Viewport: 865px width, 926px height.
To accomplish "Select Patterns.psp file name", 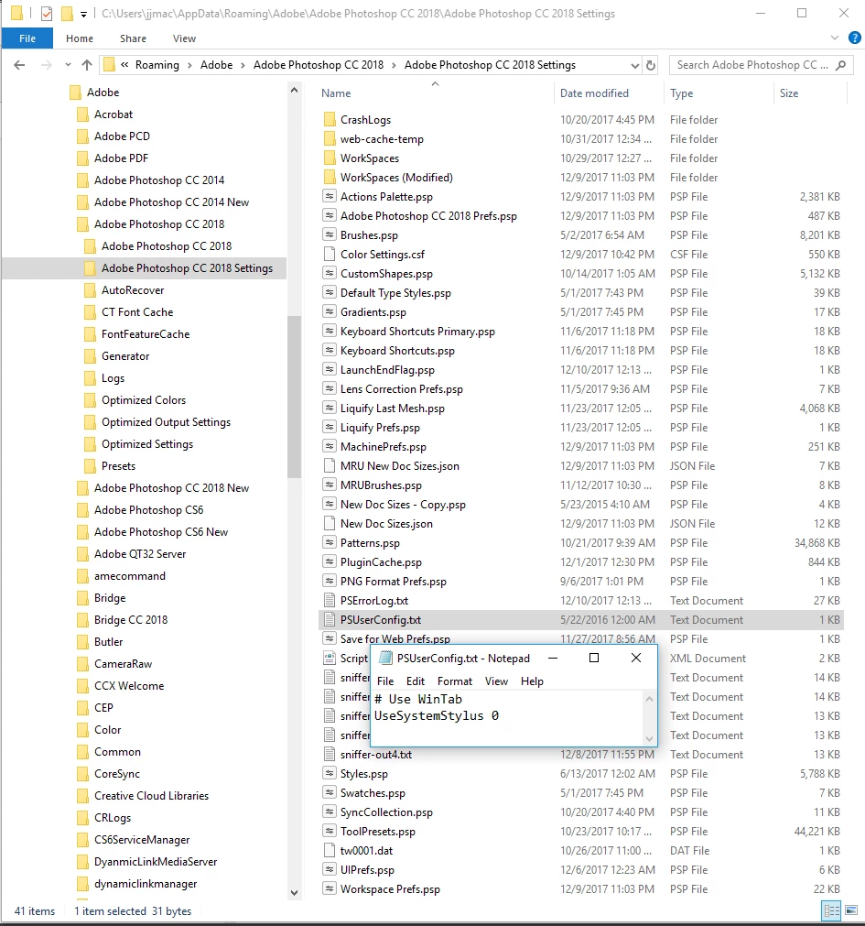I will 370,543.
